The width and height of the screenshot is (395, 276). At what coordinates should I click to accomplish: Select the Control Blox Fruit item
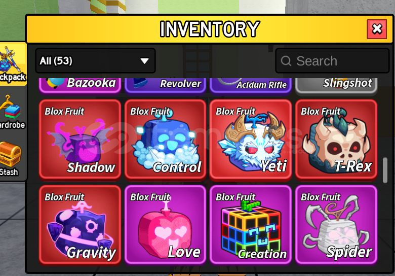pyautogui.click(x=165, y=140)
